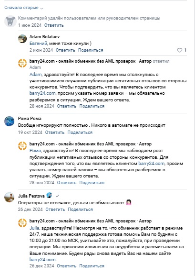Viewport: 195px width, 276px height.
Task: View Julia Pestova's avatar photo
Action: pos(10,198)
